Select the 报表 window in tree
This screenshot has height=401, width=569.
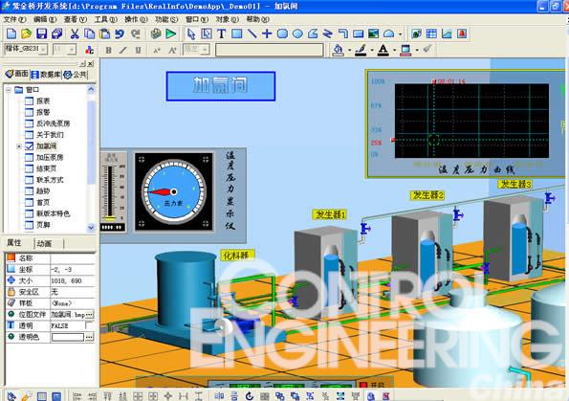[43, 101]
